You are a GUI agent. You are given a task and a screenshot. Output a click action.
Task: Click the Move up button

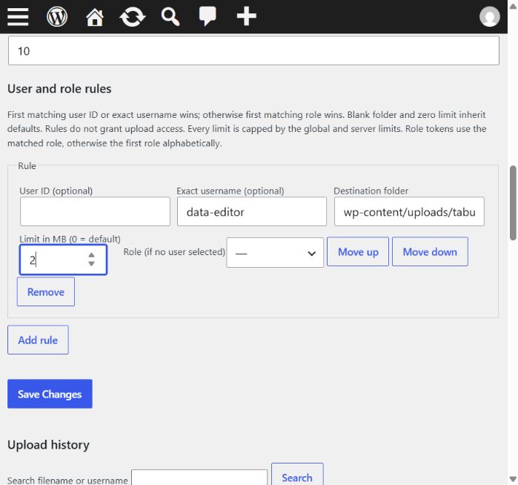(x=358, y=251)
